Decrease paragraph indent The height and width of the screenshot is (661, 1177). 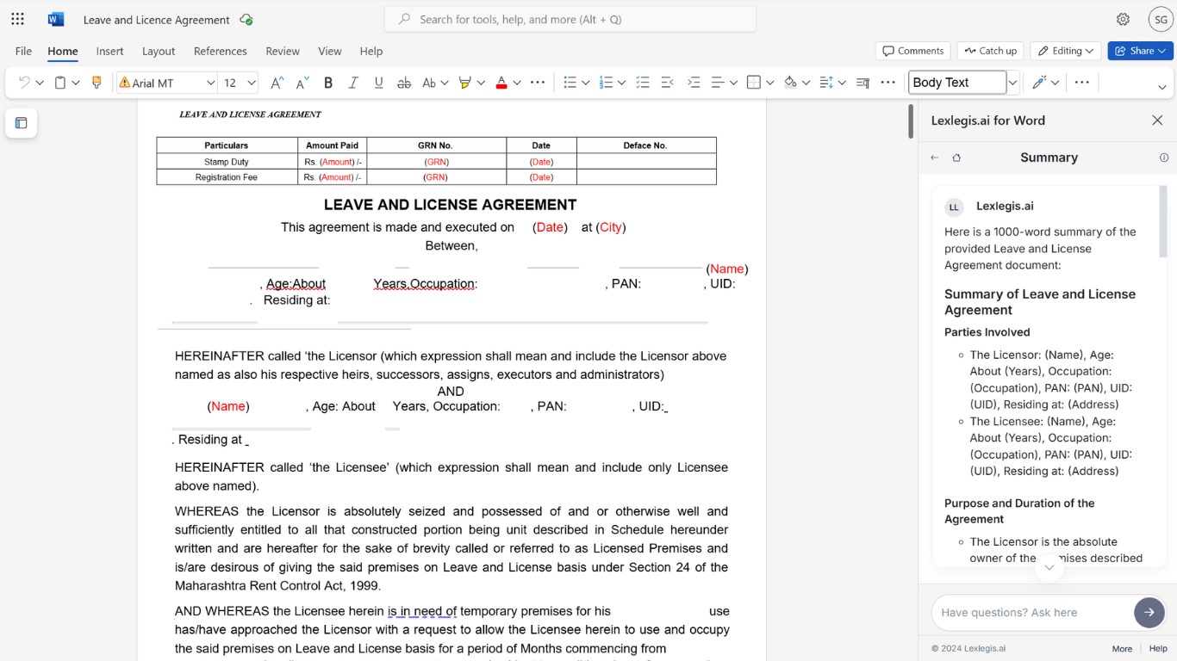[667, 83]
